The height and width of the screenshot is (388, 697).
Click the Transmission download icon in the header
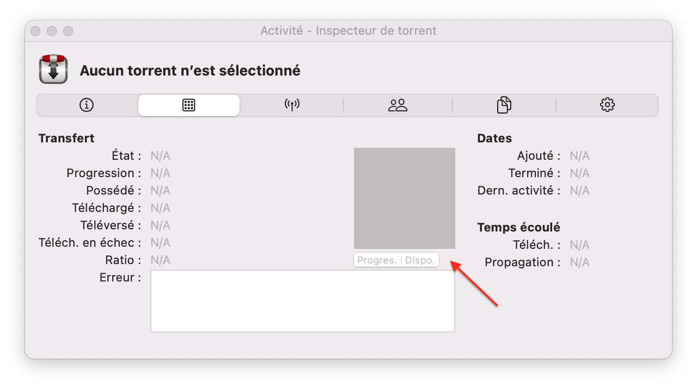click(53, 70)
